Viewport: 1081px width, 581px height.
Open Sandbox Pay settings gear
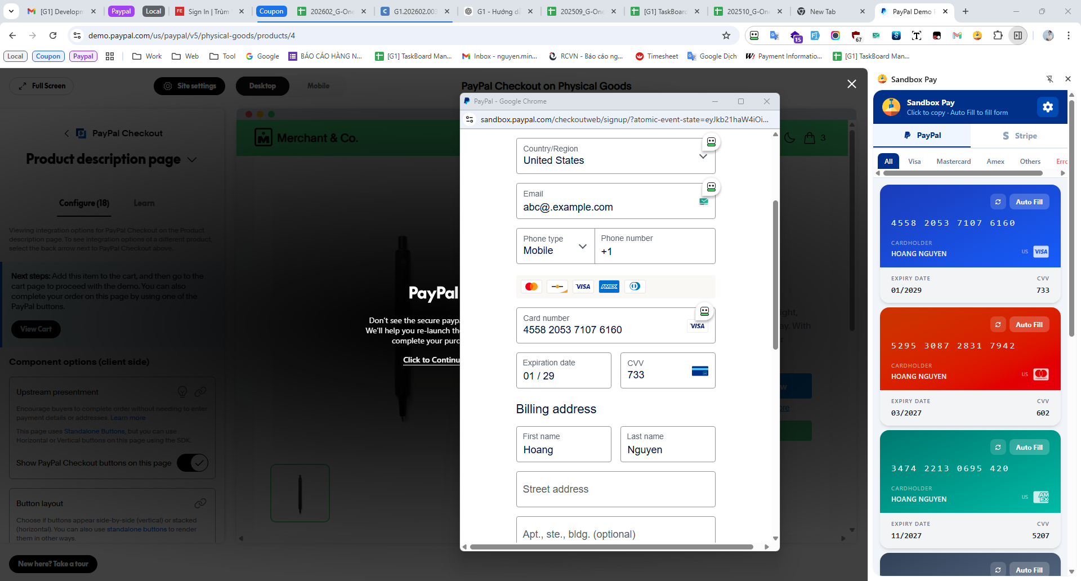[1047, 107]
